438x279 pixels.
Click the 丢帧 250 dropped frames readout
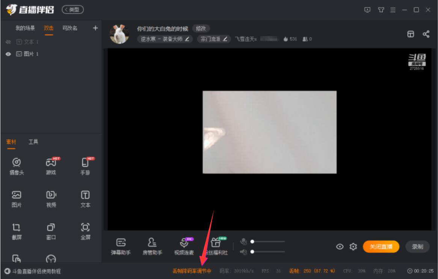312,271
